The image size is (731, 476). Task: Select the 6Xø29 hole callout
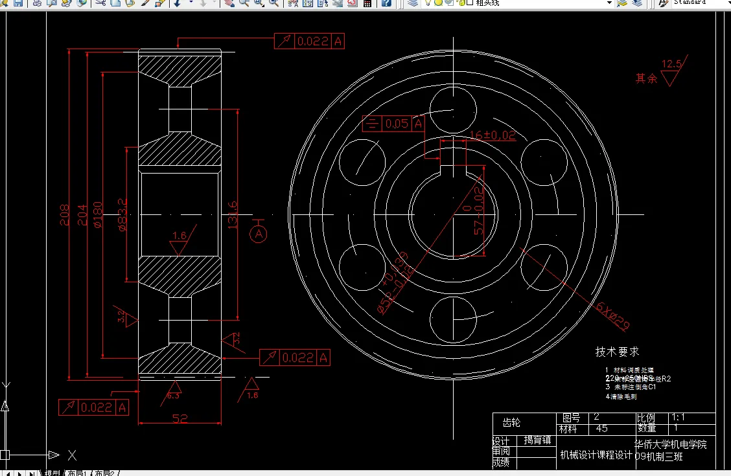pos(612,315)
